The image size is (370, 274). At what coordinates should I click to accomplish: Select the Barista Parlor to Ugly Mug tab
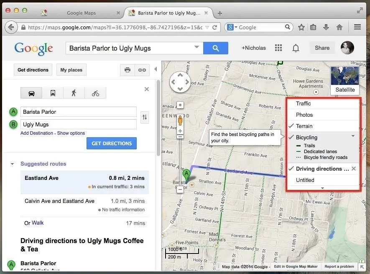tap(169, 13)
